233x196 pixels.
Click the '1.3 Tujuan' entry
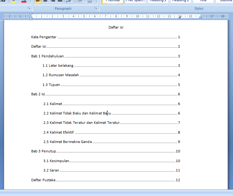[x=51, y=85]
